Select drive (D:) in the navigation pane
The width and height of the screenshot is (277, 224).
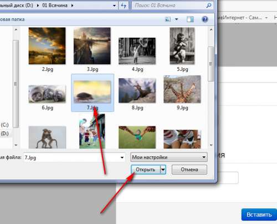tap(5, 134)
